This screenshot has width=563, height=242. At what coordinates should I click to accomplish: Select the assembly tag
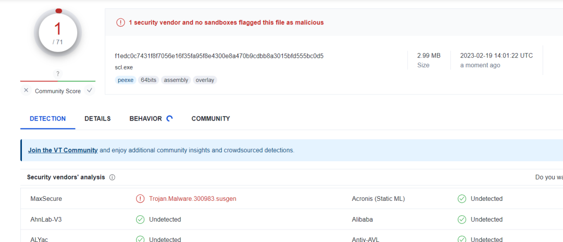[176, 80]
